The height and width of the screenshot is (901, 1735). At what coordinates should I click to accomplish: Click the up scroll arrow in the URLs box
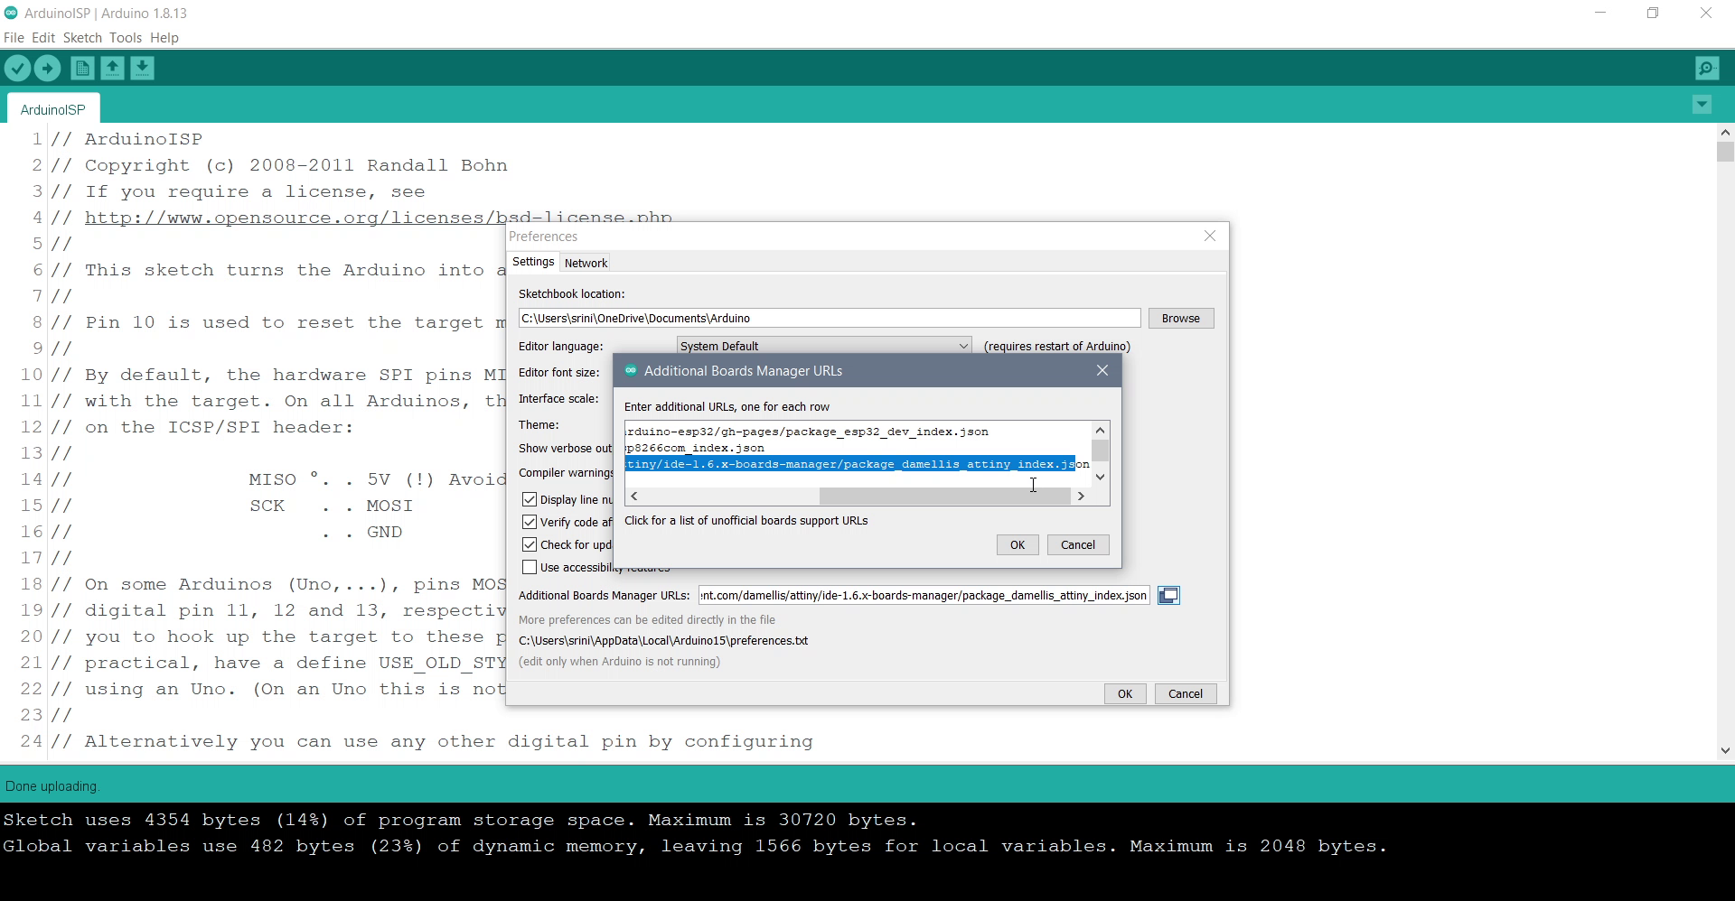pos(1100,431)
